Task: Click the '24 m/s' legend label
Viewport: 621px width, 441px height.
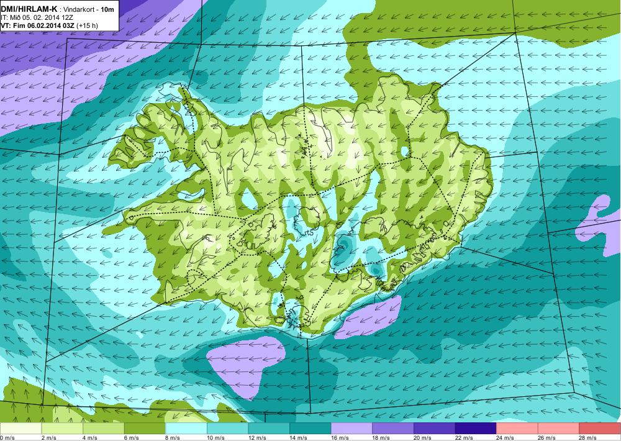Action: pos(505,438)
